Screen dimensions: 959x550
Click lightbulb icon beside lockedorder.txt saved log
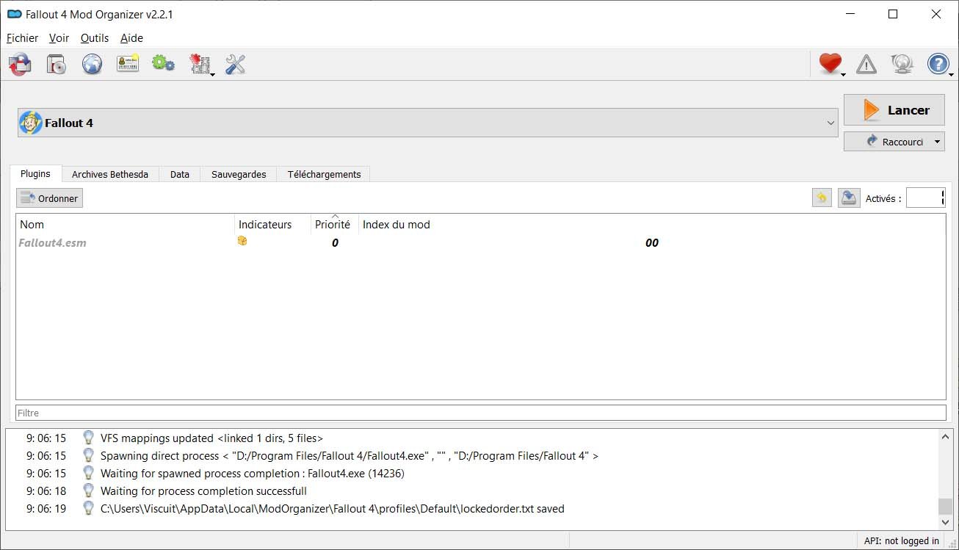pos(88,508)
